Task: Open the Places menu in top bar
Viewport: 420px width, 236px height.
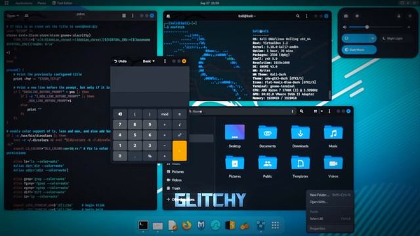Action: (x=41, y=3)
